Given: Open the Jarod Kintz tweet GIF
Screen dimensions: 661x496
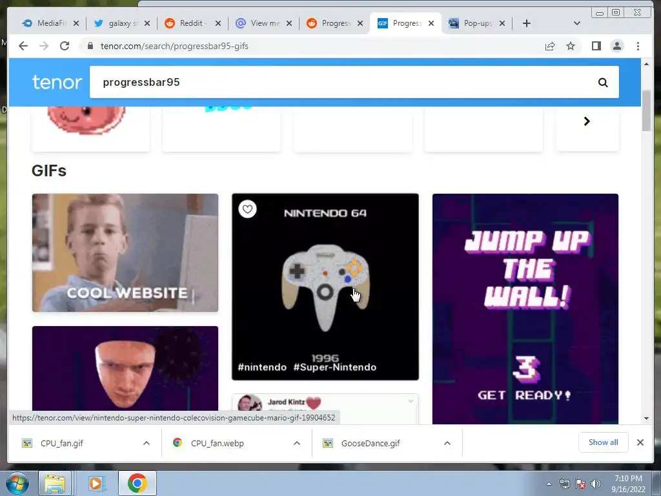Looking at the screenshot, I should 325,409.
